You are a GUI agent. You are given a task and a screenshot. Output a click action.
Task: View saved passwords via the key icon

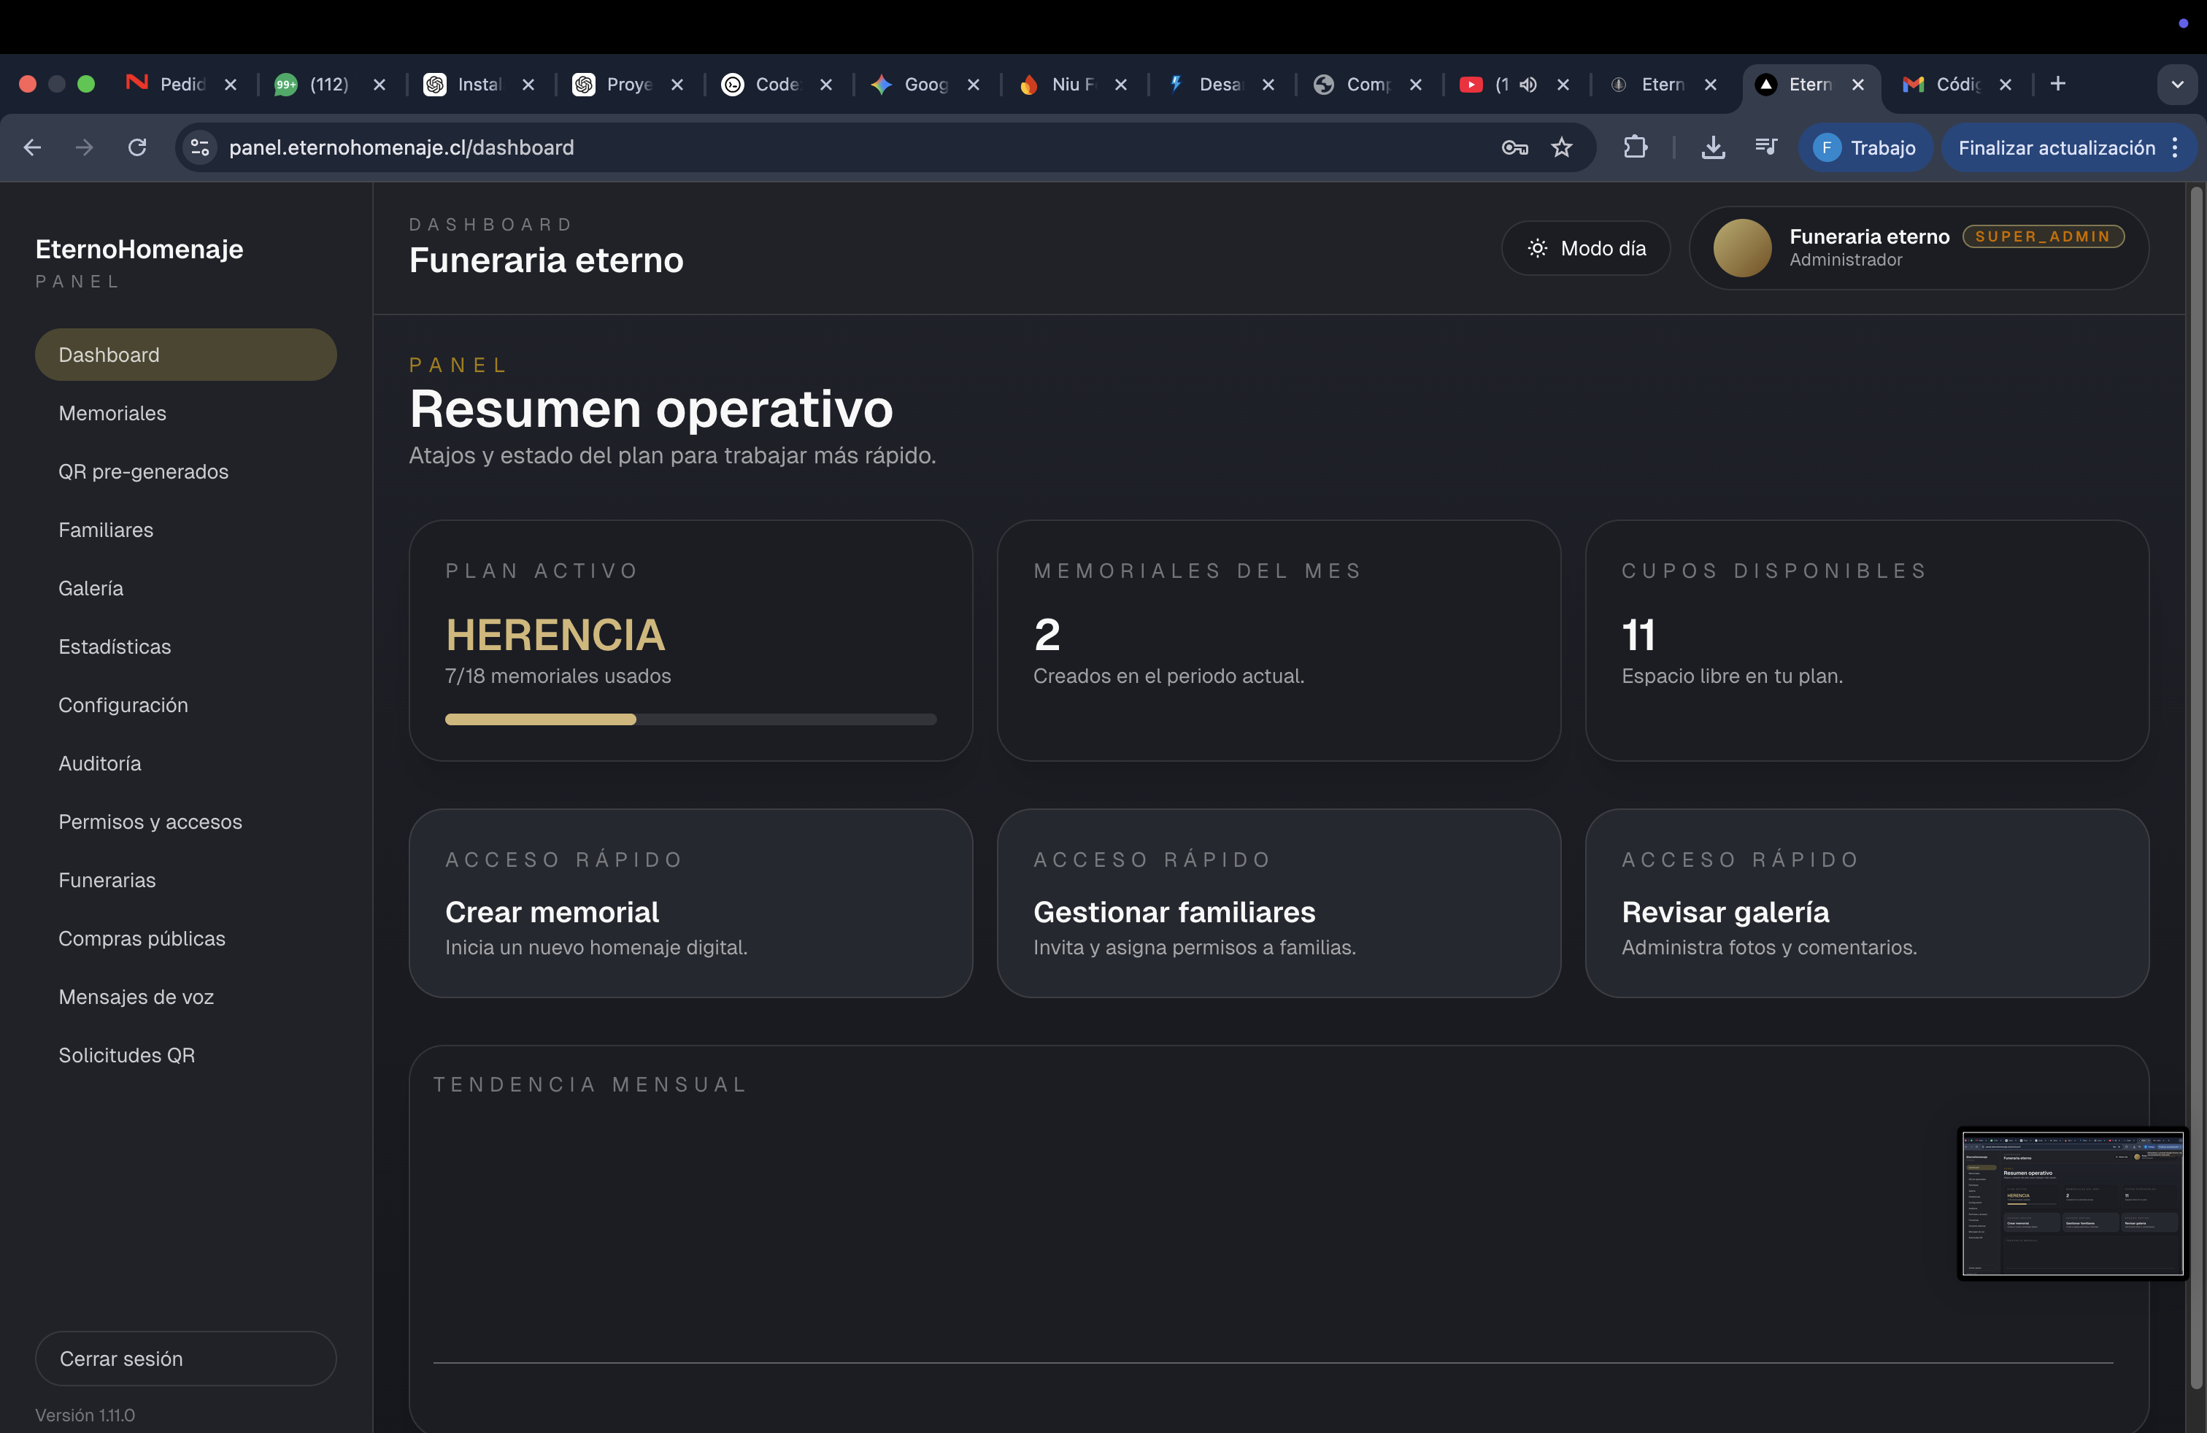tap(1514, 147)
